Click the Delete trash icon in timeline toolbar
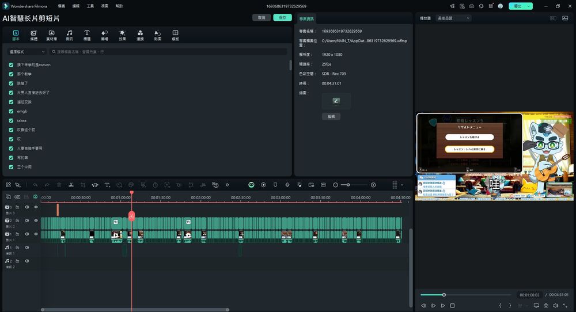This screenshot has width=576, height=312. coord(59,185)
